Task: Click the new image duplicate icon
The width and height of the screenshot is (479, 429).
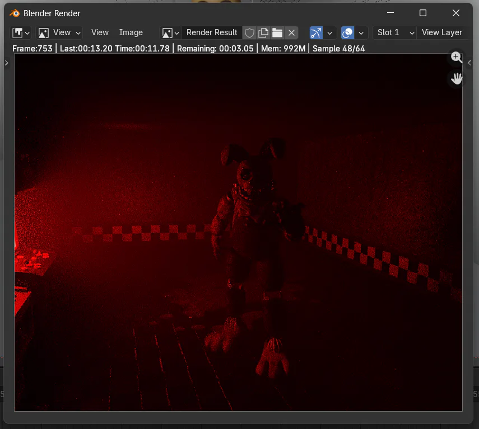Action: coord(263,32)
